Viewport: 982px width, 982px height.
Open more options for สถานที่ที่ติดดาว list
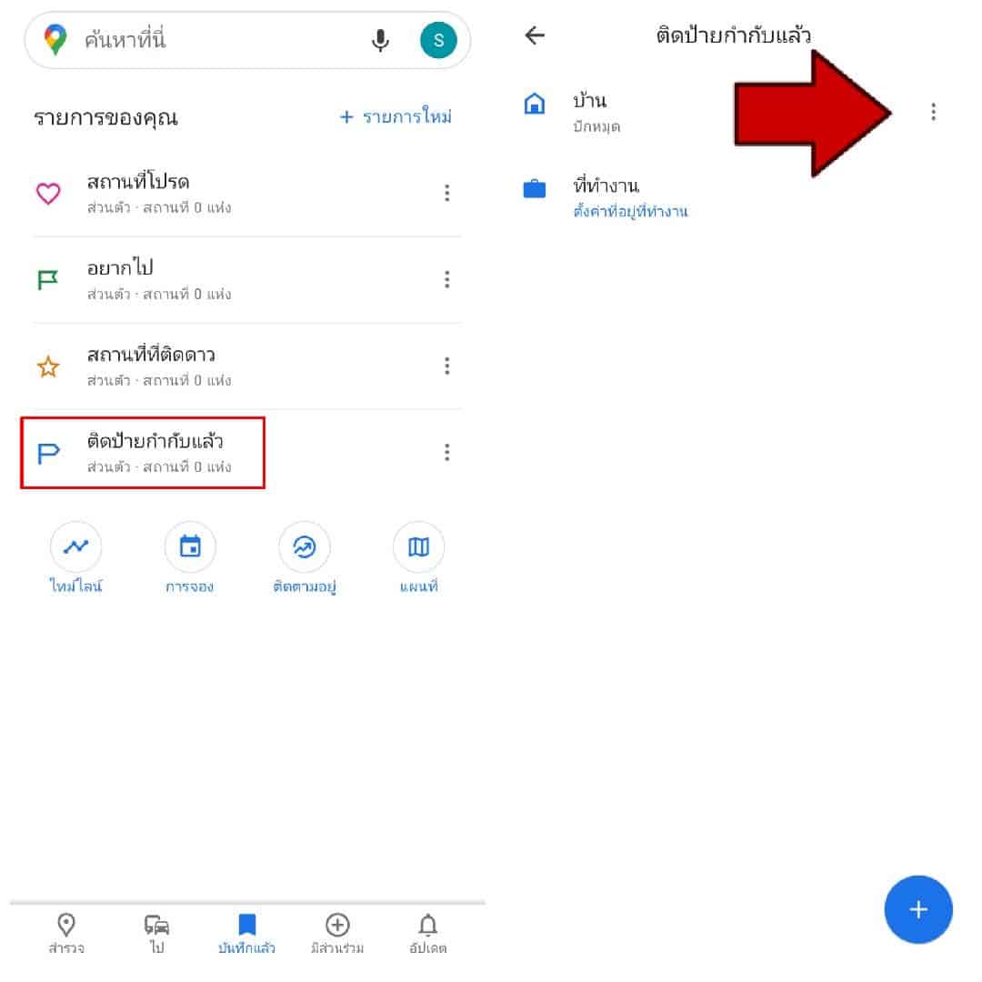pos(447,366)
